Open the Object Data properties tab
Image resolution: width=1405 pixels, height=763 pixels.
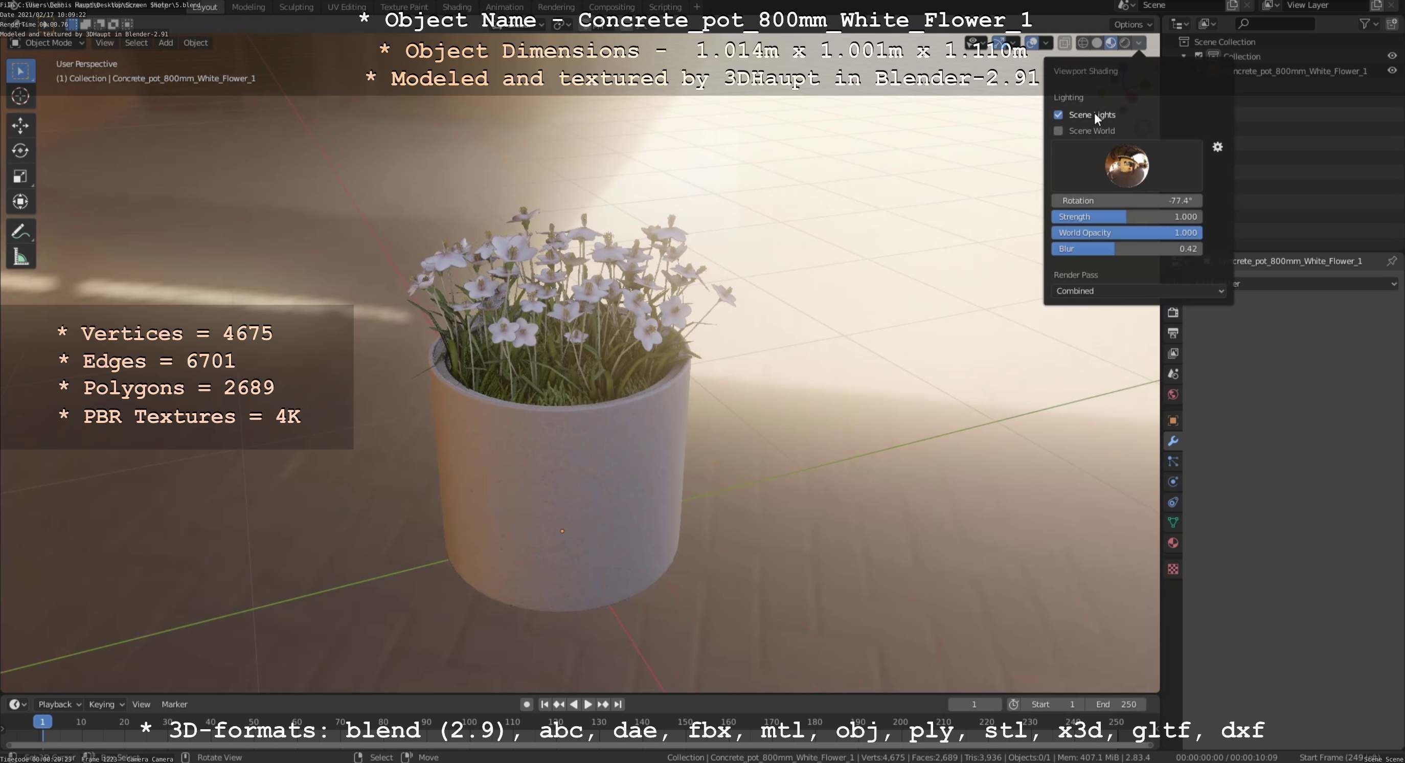1173,523
